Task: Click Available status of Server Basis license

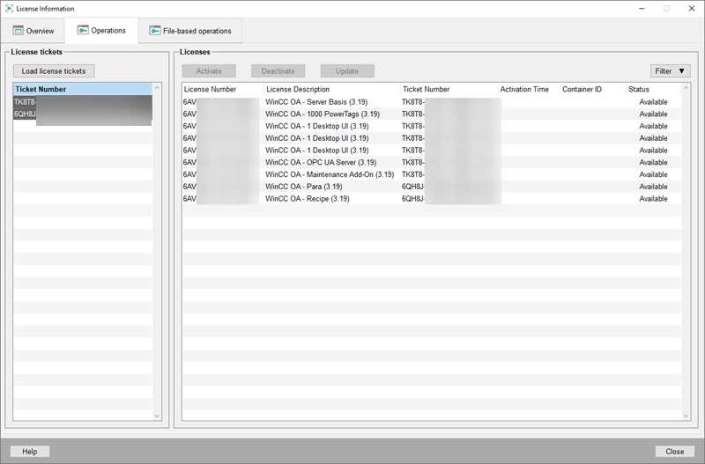Action: [653, 102]
